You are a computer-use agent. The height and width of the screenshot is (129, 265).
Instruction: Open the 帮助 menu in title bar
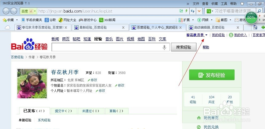click(233, 3)
